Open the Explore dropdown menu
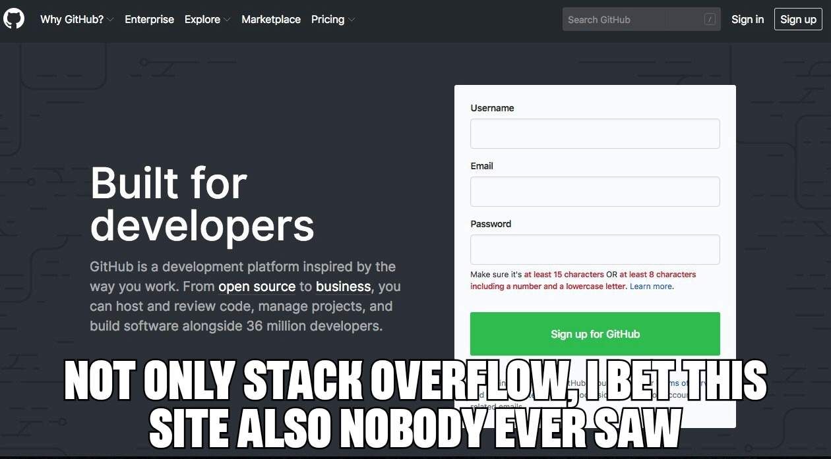The width and height of the screenshot is (831, 459). pos(201,19)
